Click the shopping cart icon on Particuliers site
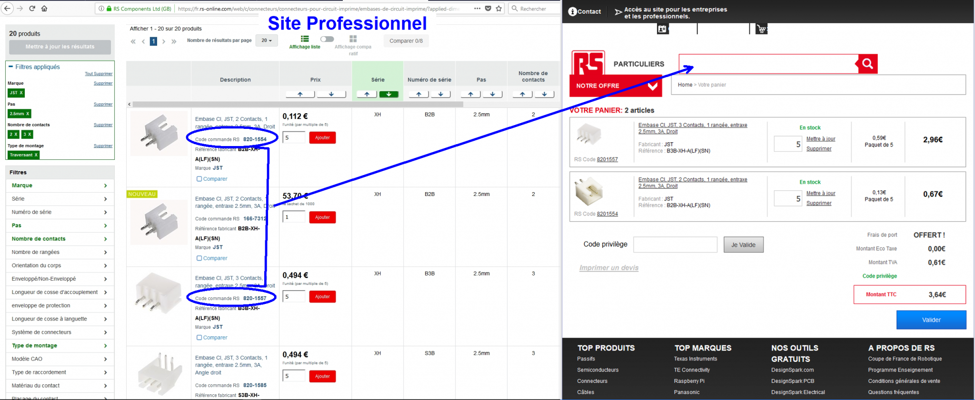 [762, 29]
